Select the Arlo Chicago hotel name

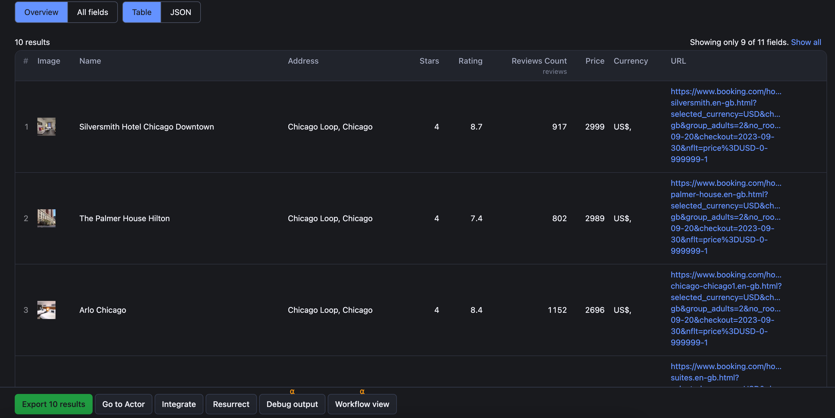pos(103,310)
